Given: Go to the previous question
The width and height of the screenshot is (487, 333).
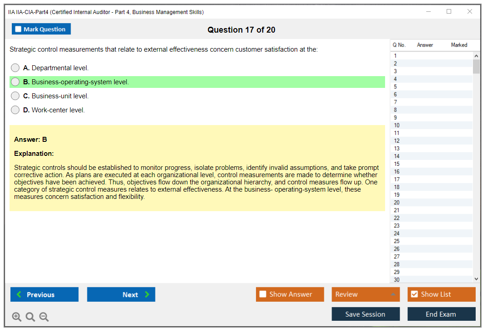Looking at the screenshot, I should 44,294.
